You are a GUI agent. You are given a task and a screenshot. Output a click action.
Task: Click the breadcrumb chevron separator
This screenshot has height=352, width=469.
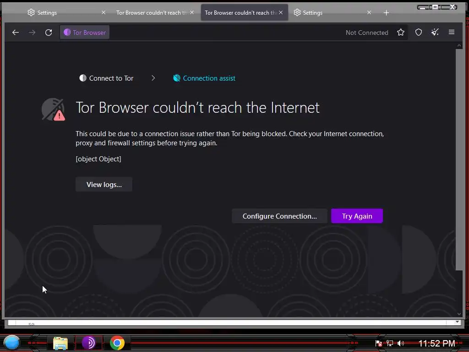pos(153,78)
